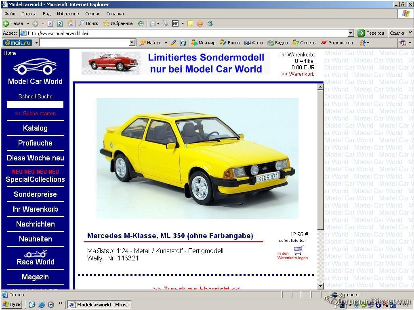Open the Сервис menu
The image size is (414, 310).
coord(92,14)
